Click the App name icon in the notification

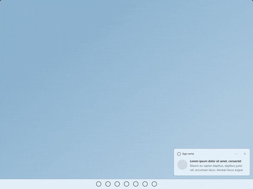(179, 153)
